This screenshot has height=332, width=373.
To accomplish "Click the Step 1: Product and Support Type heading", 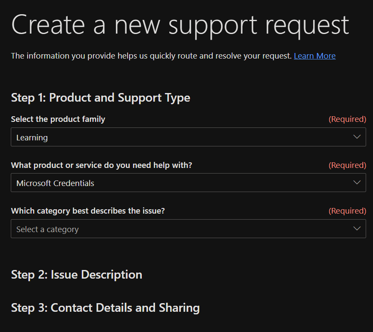I will 100,97.
